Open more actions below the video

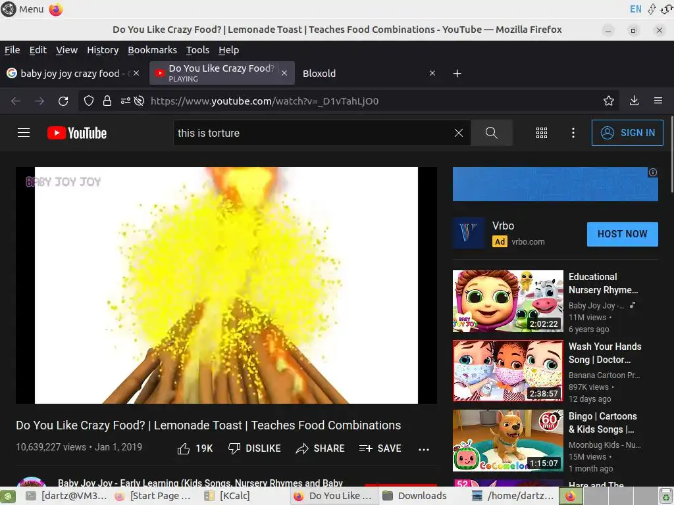click(x=424, y=449)
